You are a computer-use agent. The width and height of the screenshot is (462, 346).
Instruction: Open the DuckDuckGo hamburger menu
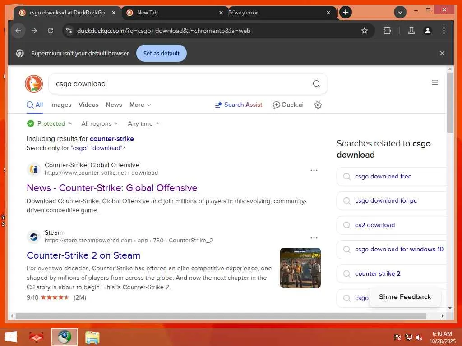(435, 82)
